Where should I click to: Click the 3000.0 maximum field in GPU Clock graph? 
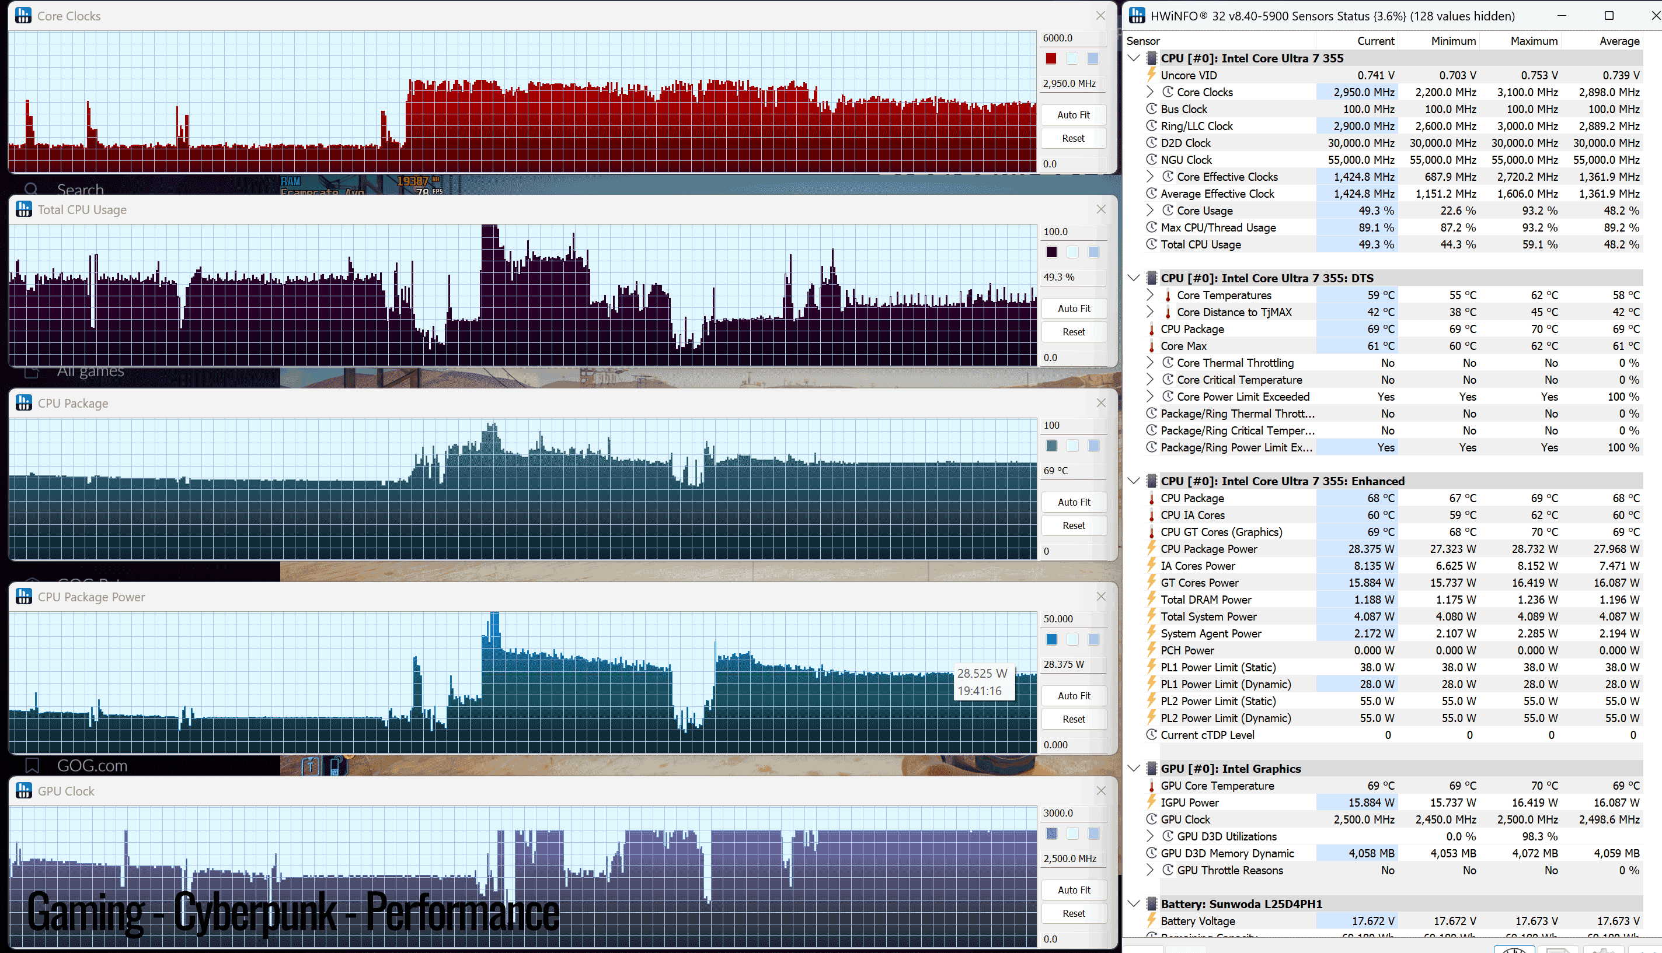(x=1073, y=813)
